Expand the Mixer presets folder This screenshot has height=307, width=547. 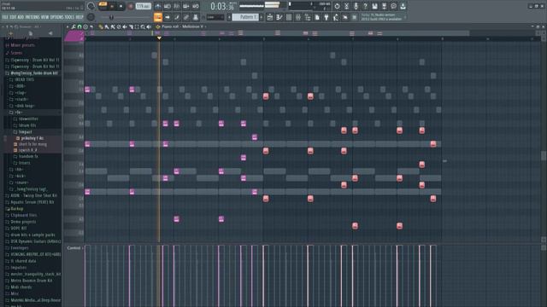[x=23, y=45]
